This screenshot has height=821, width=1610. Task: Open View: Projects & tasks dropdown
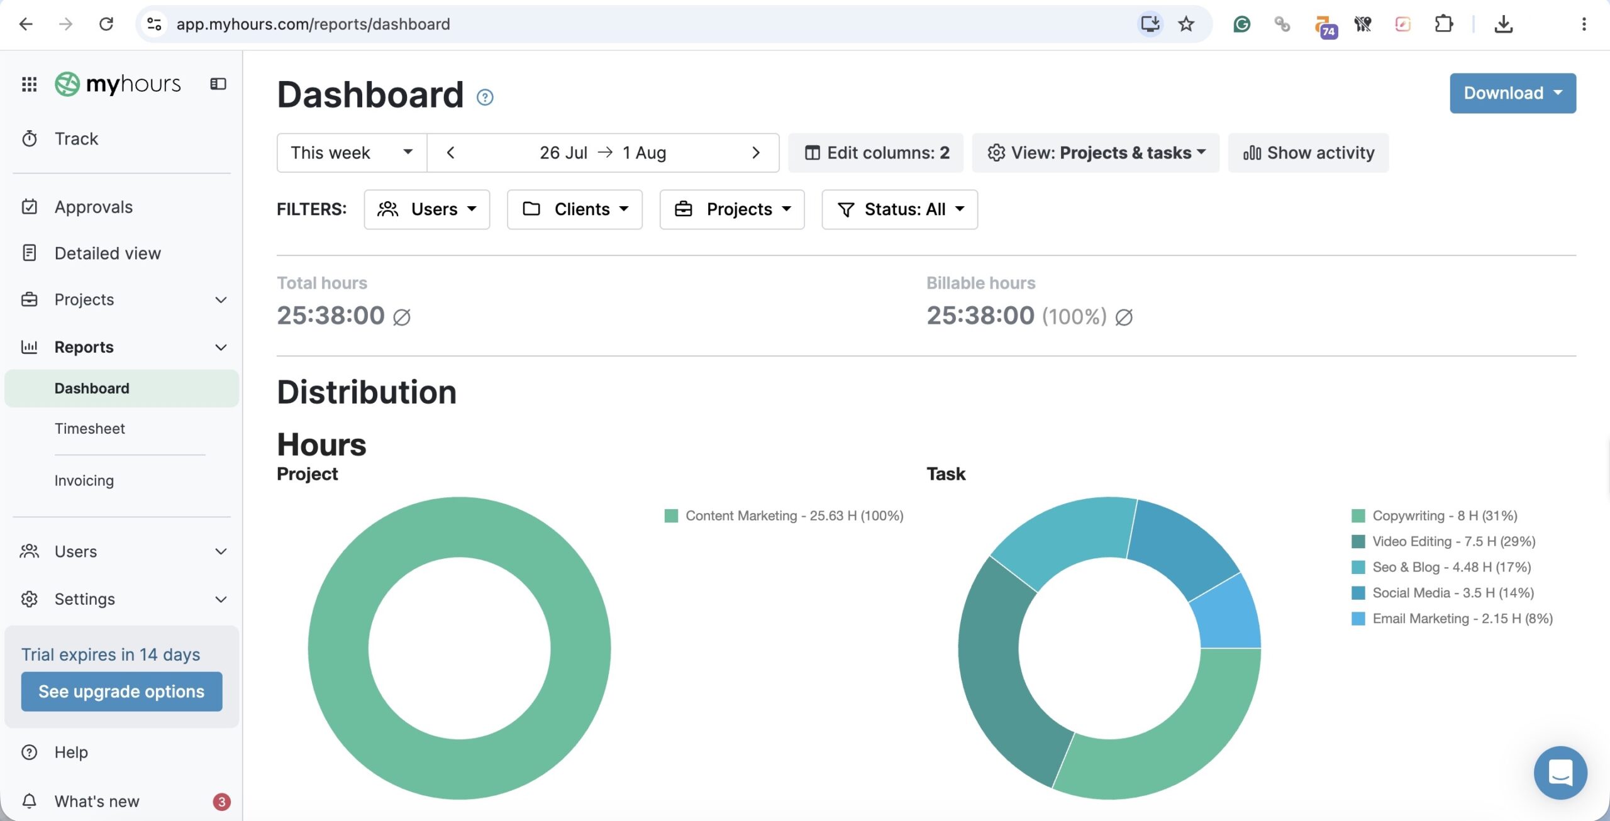pyautogui.click(x=1096, y=152)
